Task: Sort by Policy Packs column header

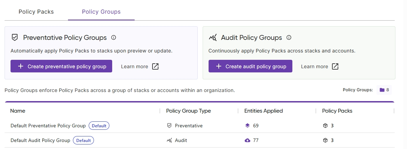Action: 337,111
